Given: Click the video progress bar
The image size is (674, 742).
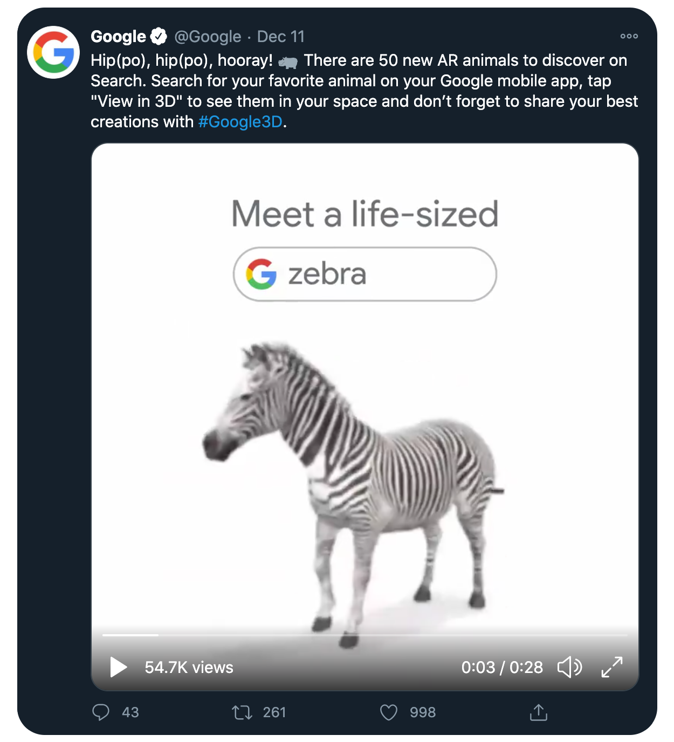Looking at the screenshot, I should click(x=365, y=635).
